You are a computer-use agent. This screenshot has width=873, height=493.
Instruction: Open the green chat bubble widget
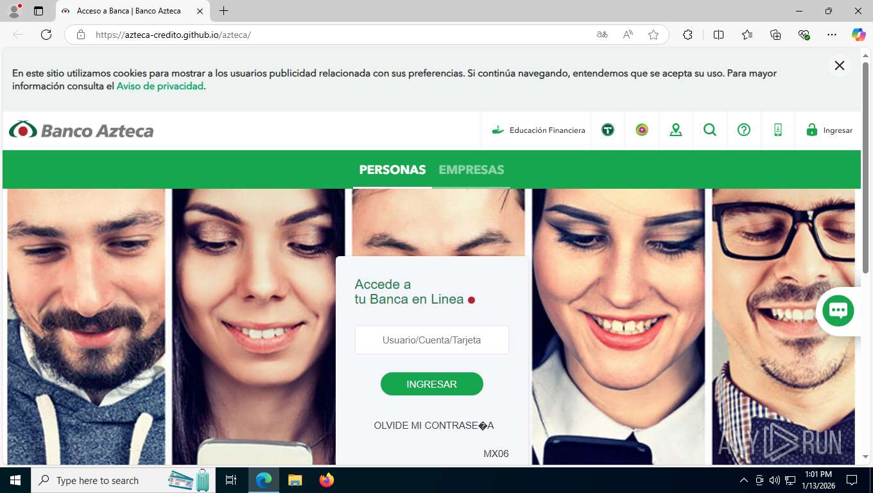click(x=838, y=311)
